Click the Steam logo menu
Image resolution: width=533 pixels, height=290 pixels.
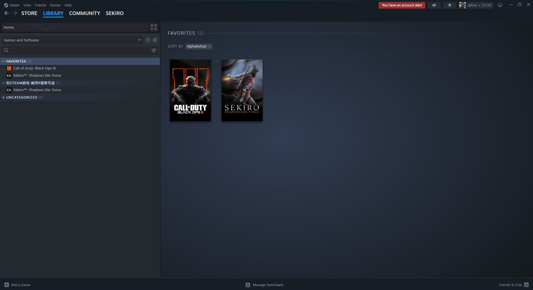[x=12, y=5]
